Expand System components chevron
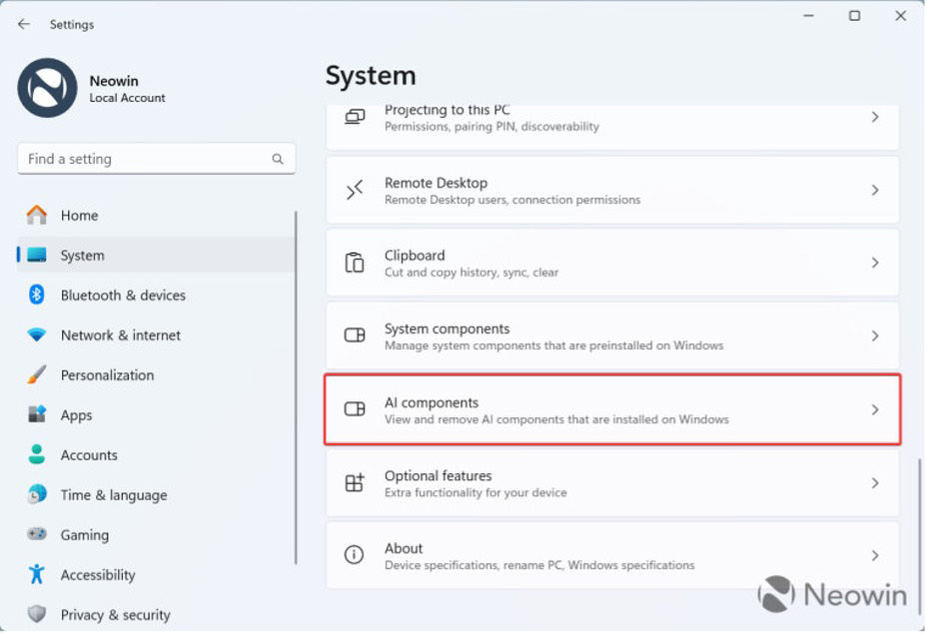Viewport: 927px width, 633px height. [875, 335]
